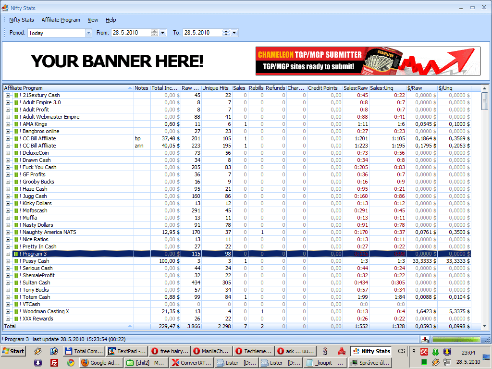Screen dimensions: 492x369
Task: Click the green progress bar in status bar
Action: [456, 340]
